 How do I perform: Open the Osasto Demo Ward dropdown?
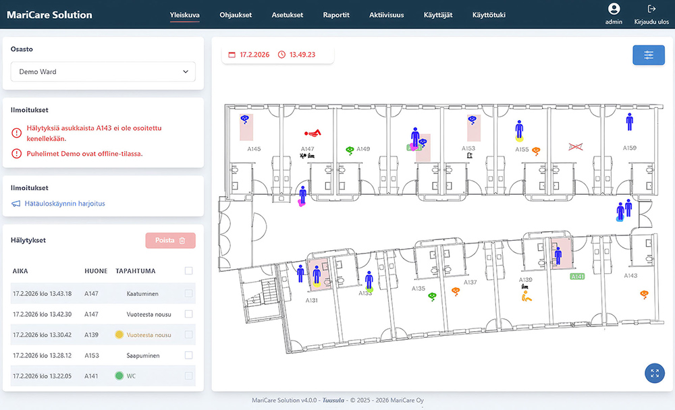point(103,71)
